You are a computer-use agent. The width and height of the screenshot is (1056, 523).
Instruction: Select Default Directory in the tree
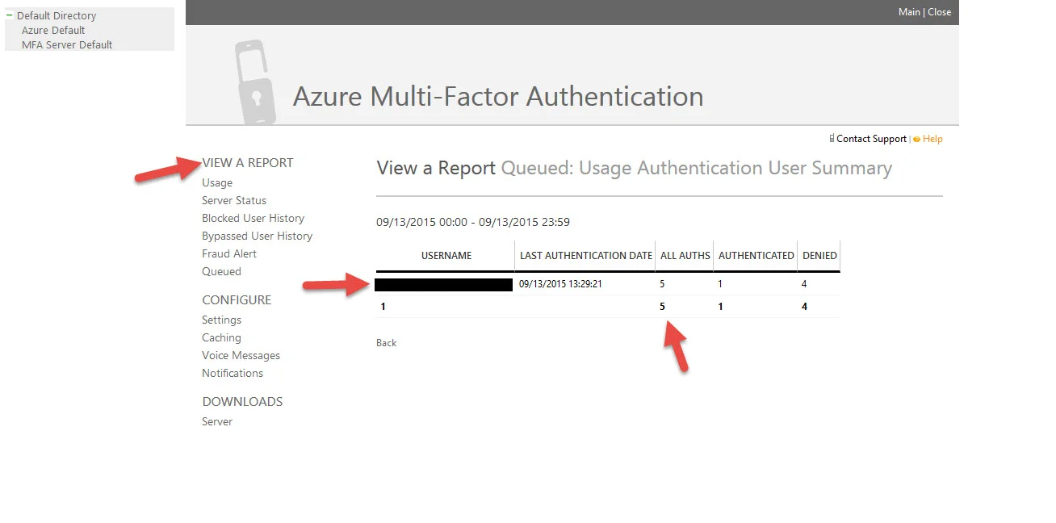click(57, 15)
